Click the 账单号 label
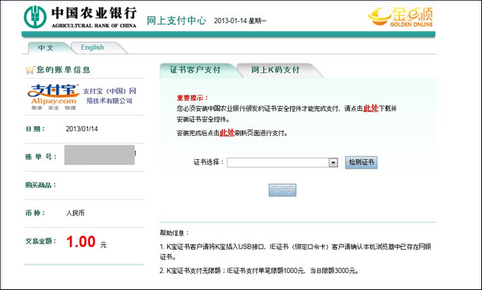 (x=41, y=157)
